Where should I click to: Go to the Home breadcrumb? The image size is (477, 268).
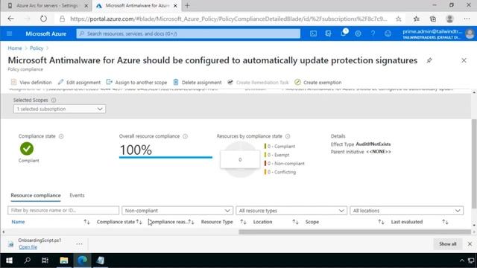pos(15,48)
